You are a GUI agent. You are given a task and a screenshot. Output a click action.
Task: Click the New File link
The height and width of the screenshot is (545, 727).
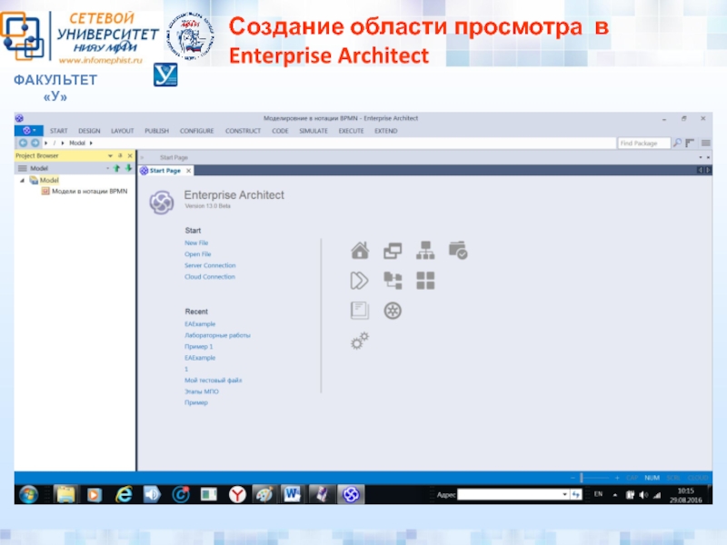coord(196,243)
